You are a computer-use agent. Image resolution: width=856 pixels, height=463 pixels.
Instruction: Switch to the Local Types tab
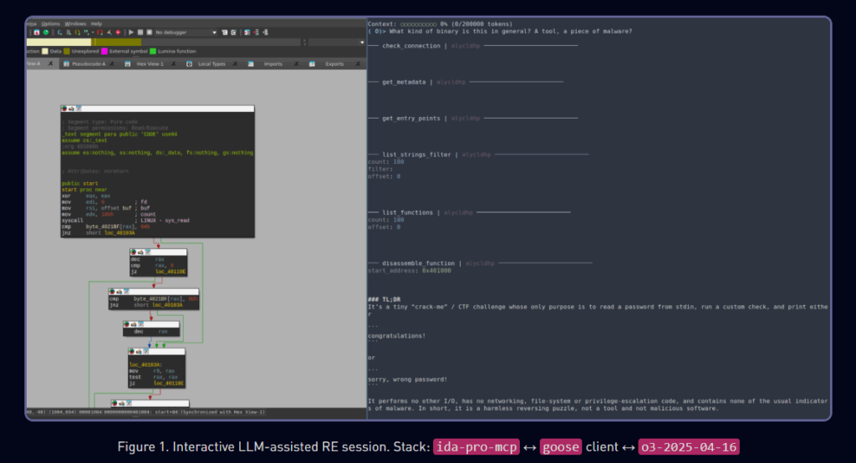point(211,64)
